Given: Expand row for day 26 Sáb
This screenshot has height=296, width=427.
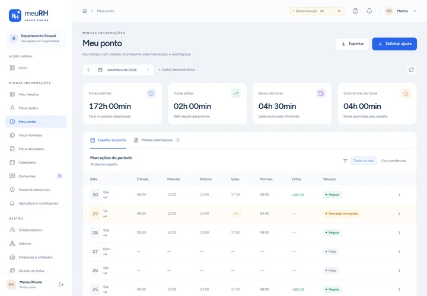Looking at the screenshot, I should pos(399,271).
